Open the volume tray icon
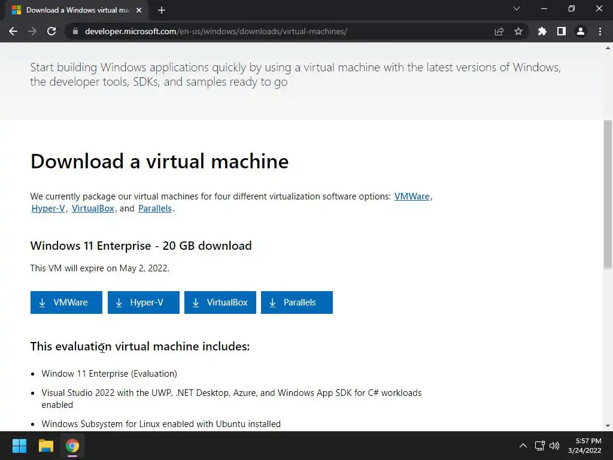613x460 pixels. [x=554, y=446]
